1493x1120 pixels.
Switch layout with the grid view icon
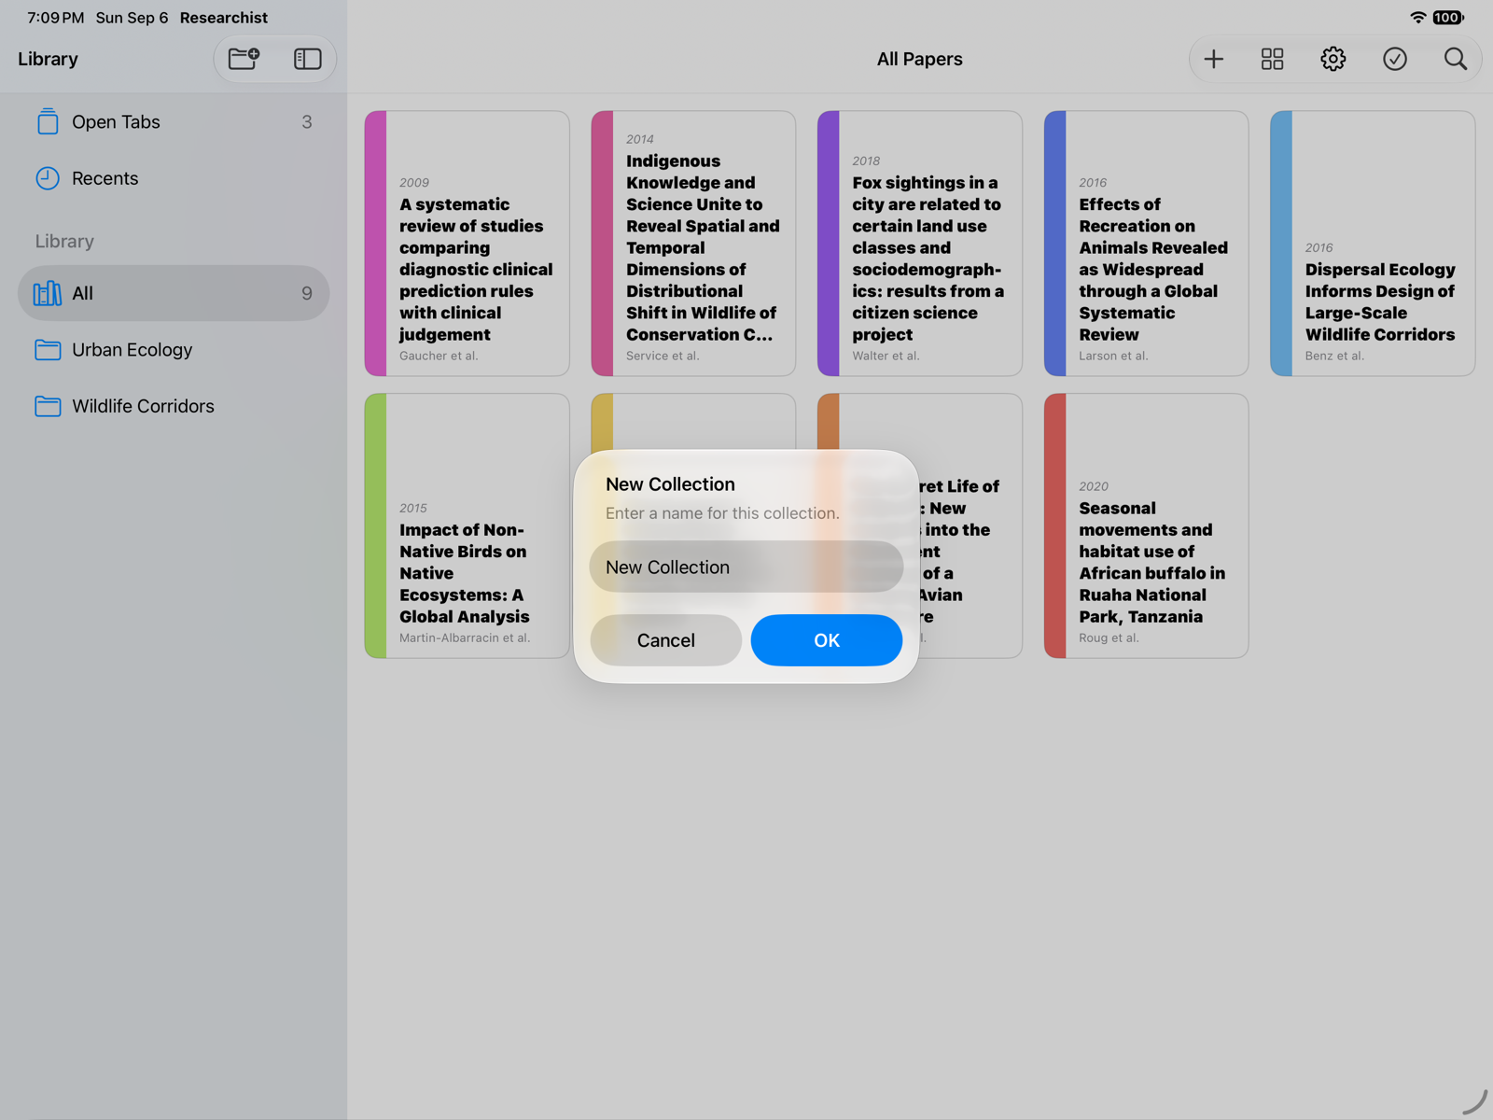coord(1272,59)
